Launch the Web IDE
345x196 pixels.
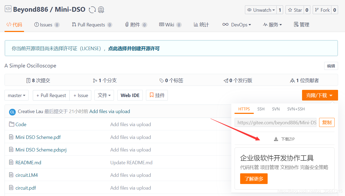tap(130, 95)
